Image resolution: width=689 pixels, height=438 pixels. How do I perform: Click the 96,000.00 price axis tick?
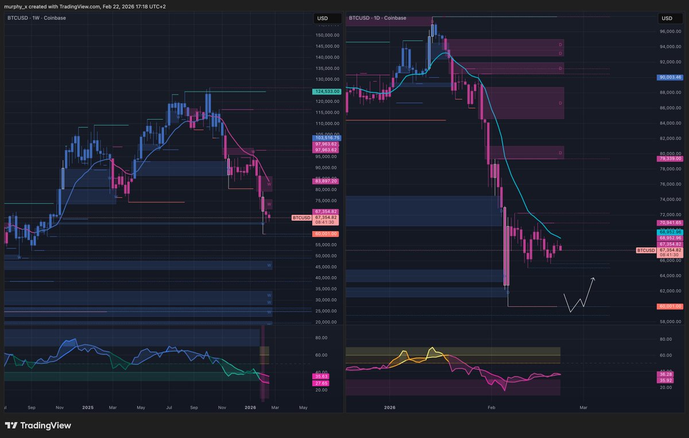[x=672, y=32]
